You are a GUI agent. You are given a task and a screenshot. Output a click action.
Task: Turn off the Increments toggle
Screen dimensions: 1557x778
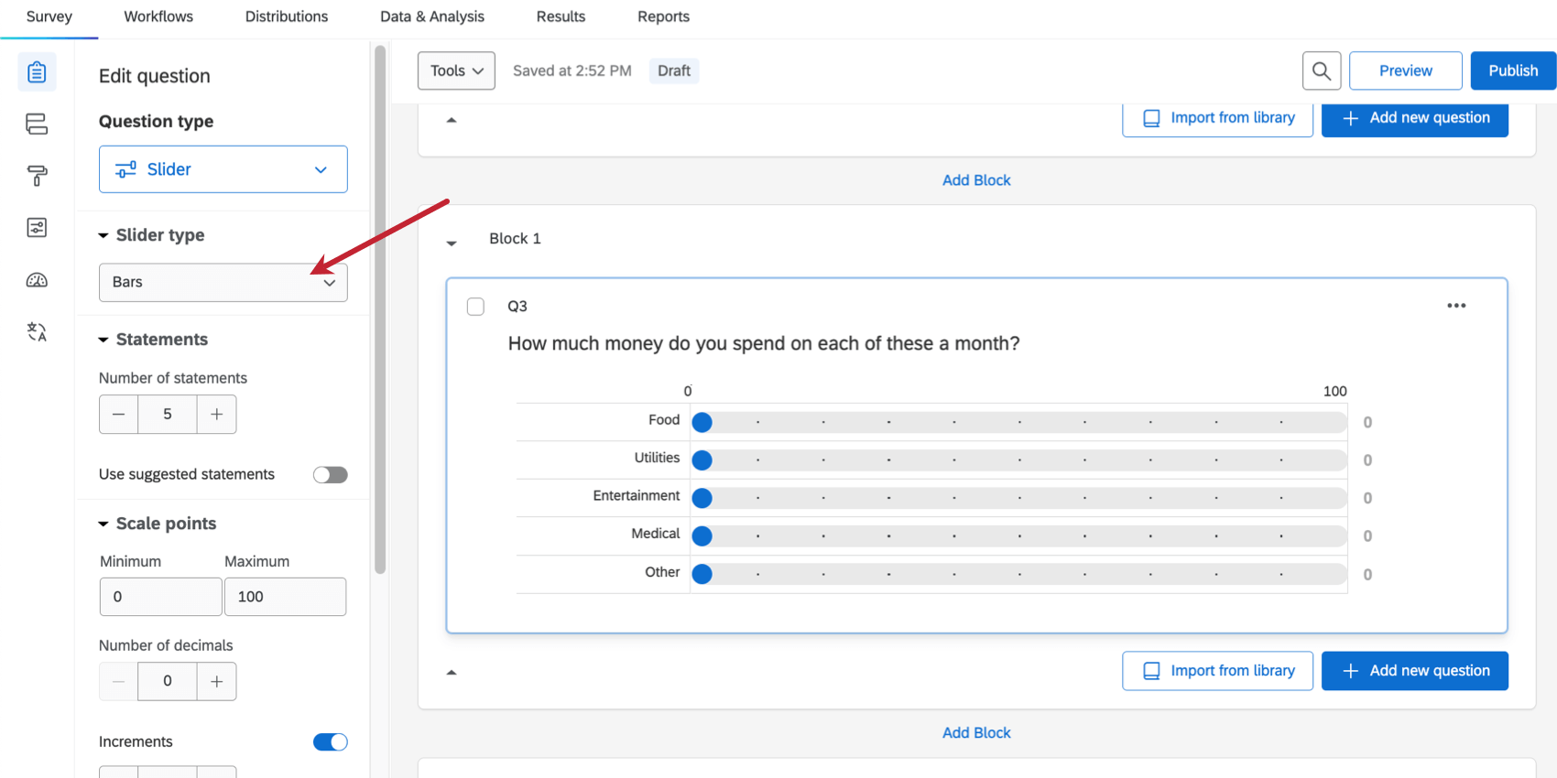tap(330, 741)
